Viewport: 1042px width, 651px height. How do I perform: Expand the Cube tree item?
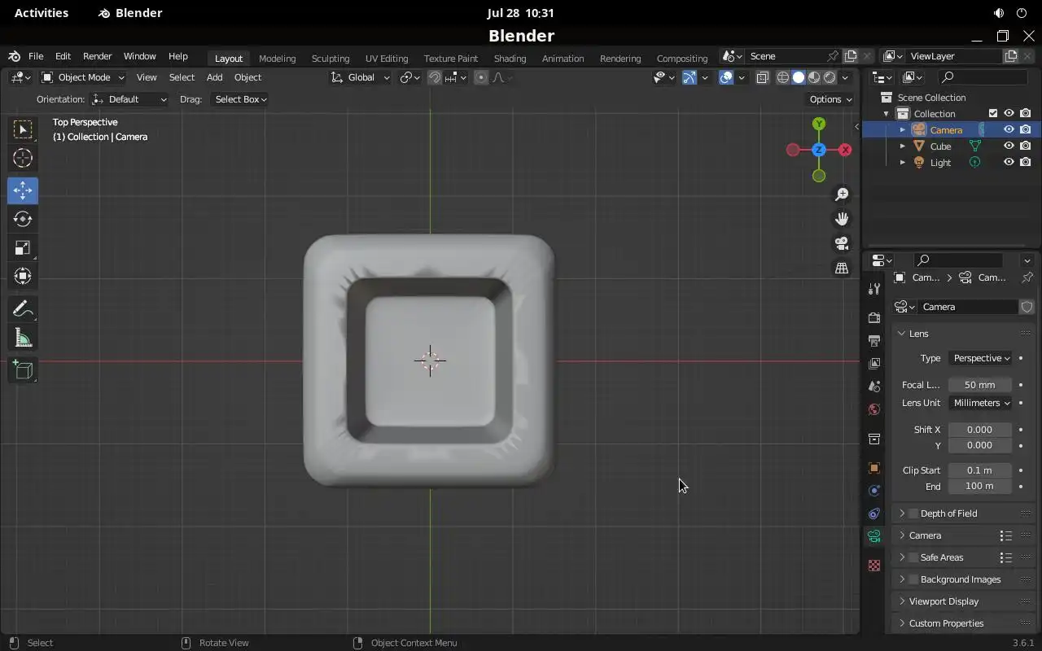click(902, 146)
